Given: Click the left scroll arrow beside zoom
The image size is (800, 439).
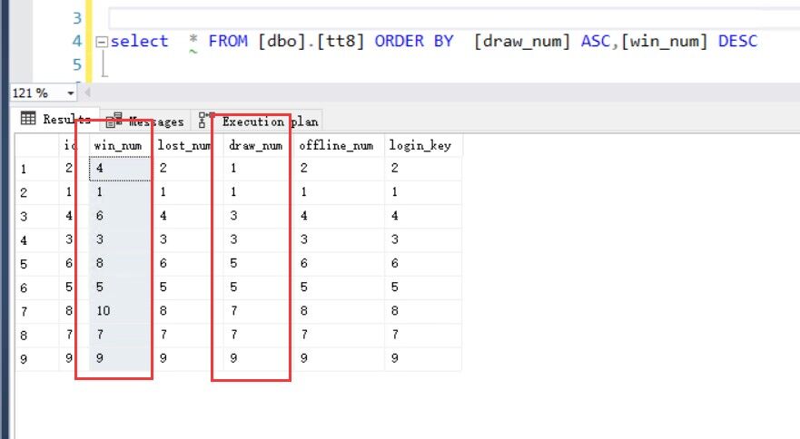Looking at the screenshot, I should (86, 93).
